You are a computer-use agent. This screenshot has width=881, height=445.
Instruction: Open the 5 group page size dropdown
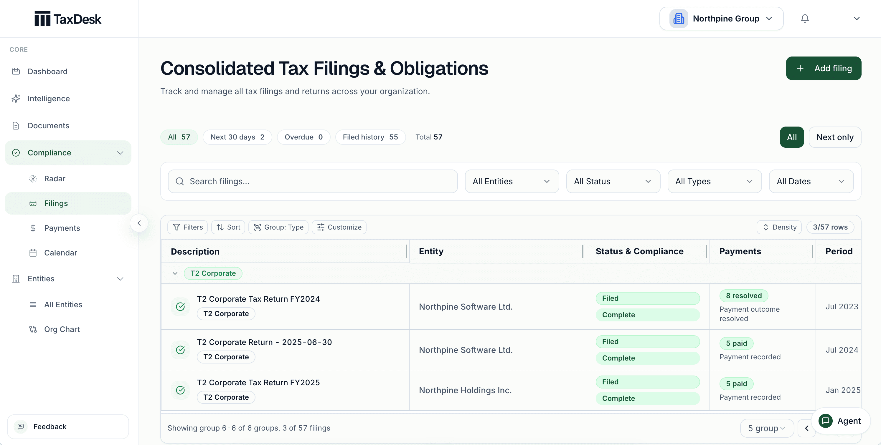766,428
